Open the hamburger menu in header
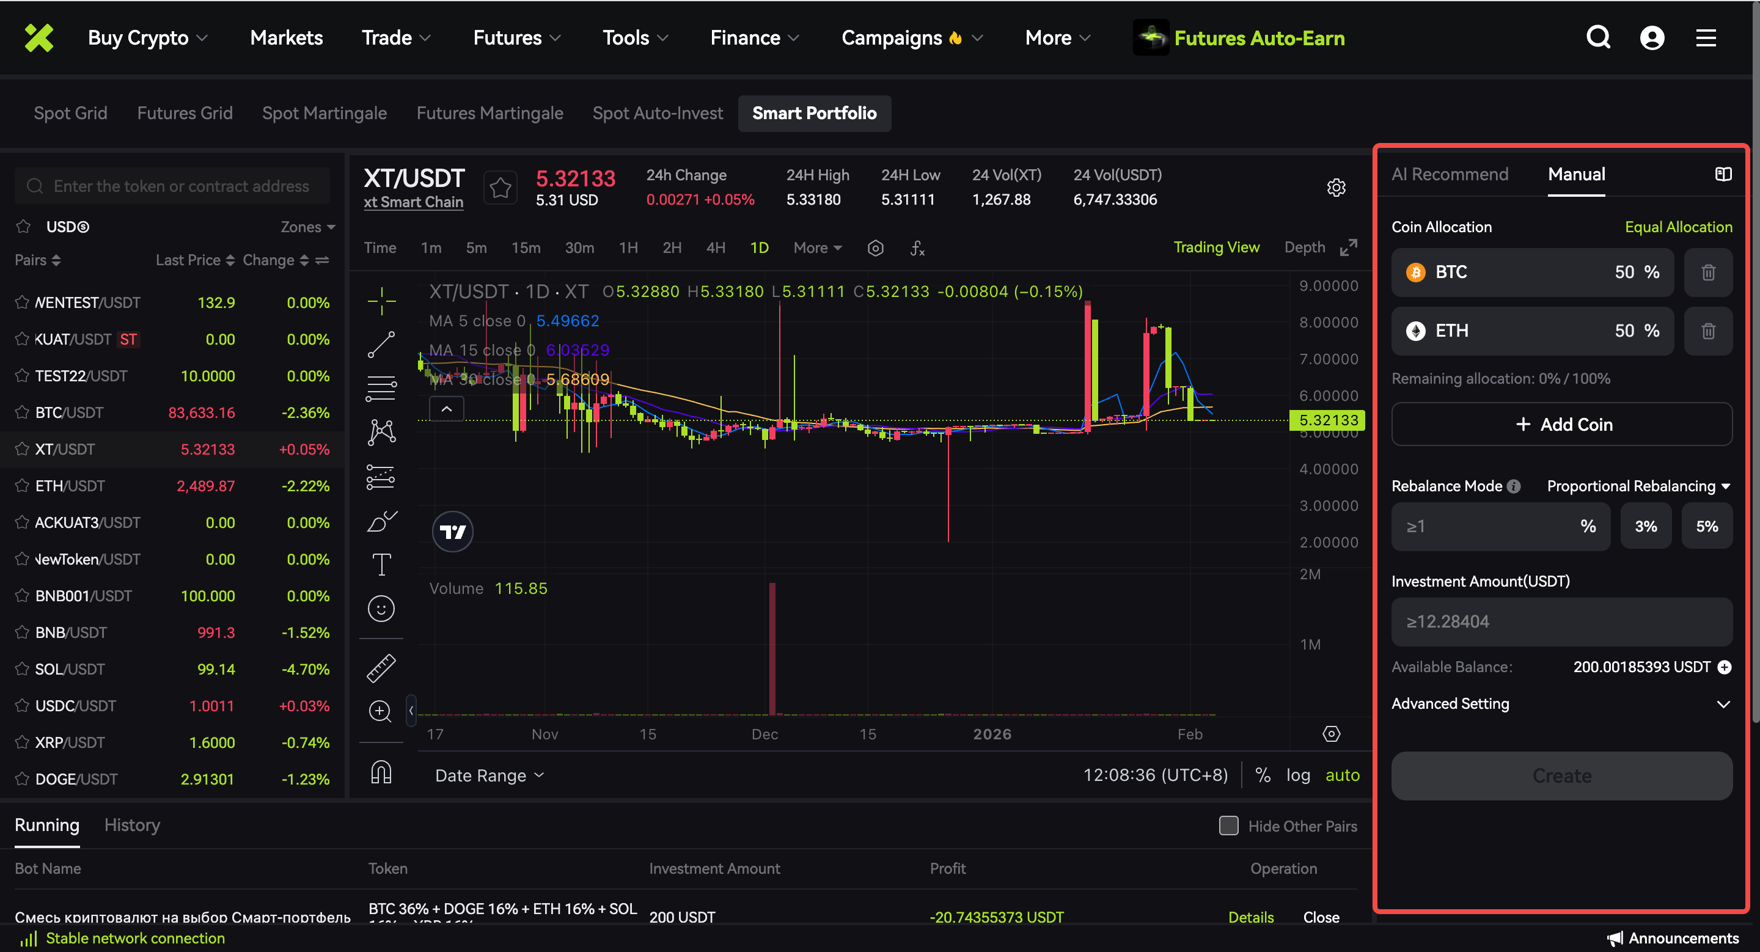Viewport: 1760px width, 952px height. (1706, 37)
